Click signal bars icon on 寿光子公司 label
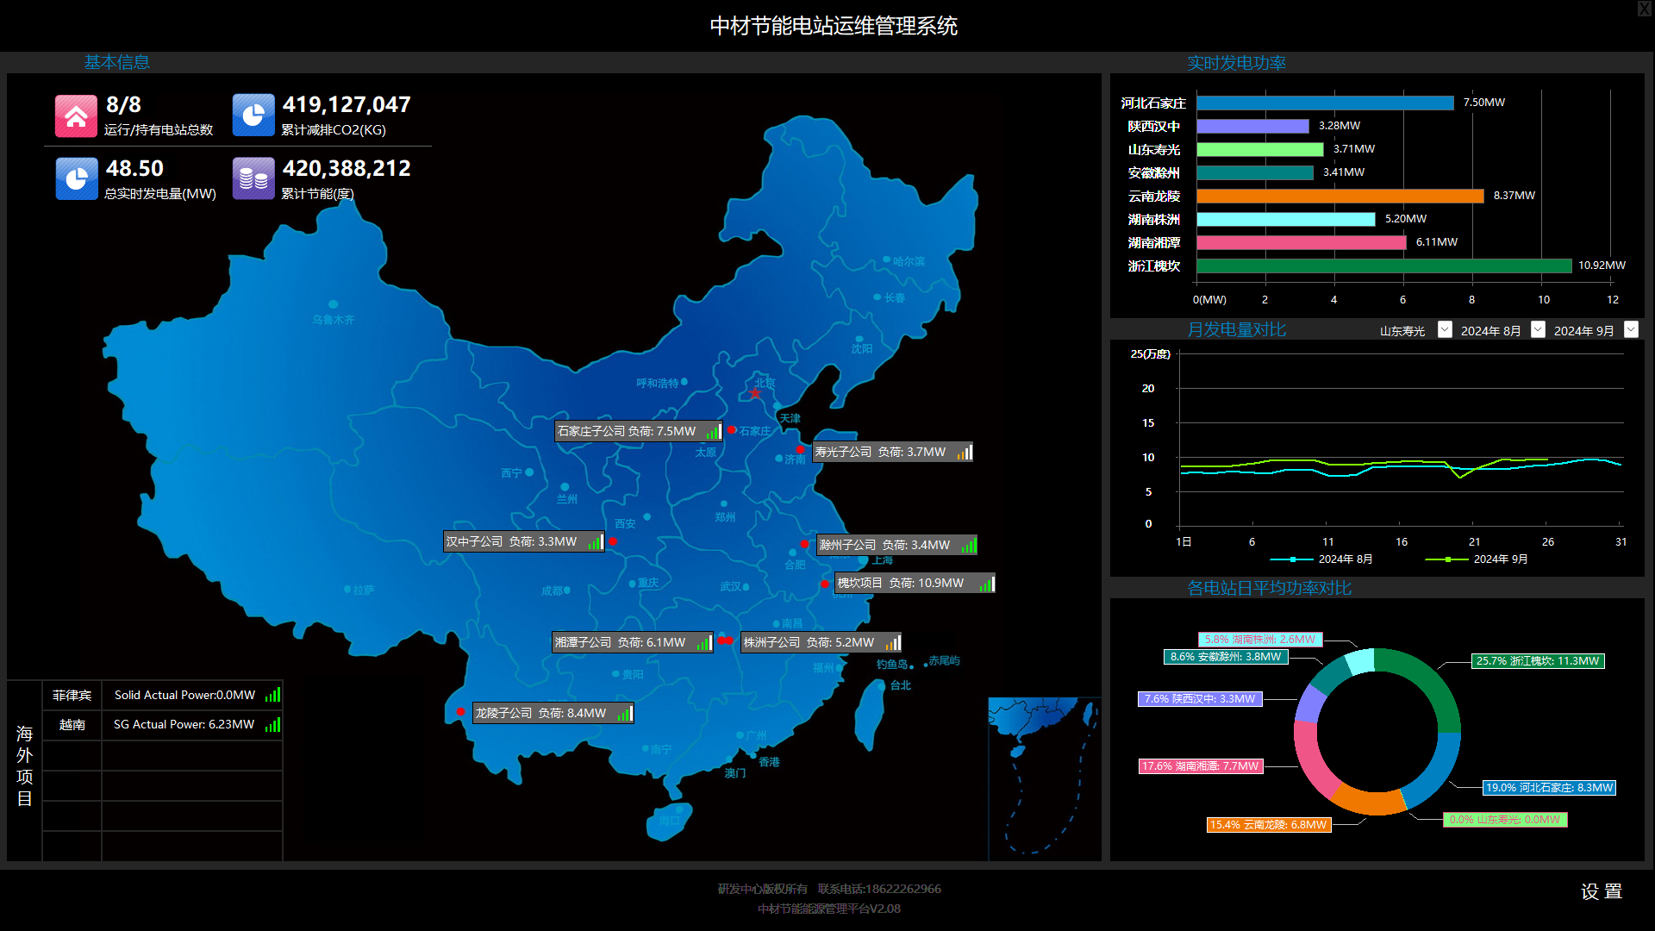This screenshot has height=931, width=1655. [965, 452]
